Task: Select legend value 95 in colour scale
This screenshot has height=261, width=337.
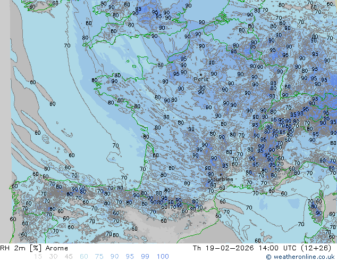Action: click(130, 257)
